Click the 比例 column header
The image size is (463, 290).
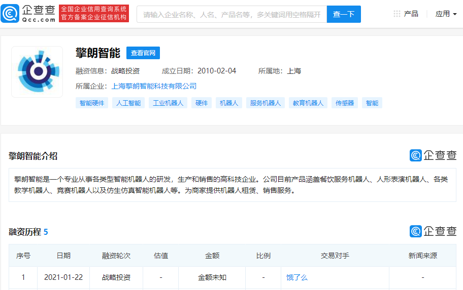pos(263,256)
